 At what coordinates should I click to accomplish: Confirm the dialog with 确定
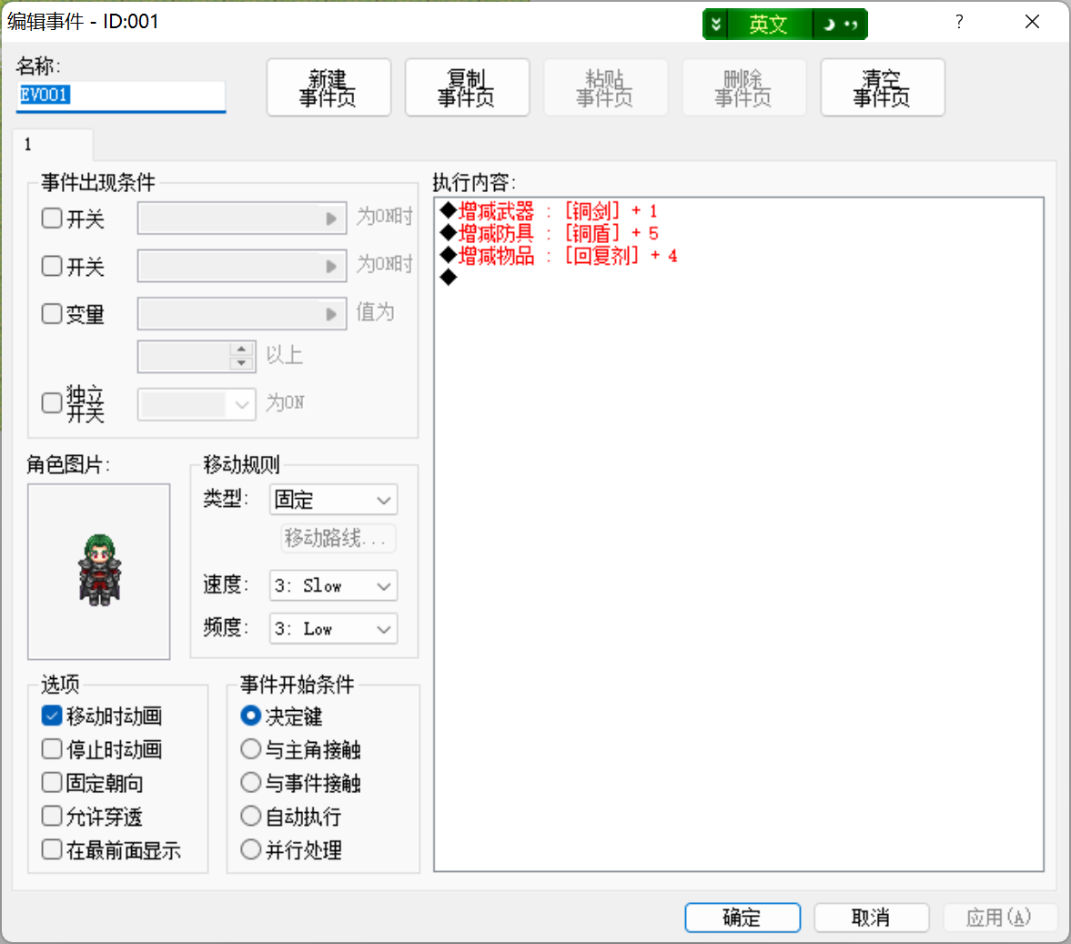pos(743,918)
